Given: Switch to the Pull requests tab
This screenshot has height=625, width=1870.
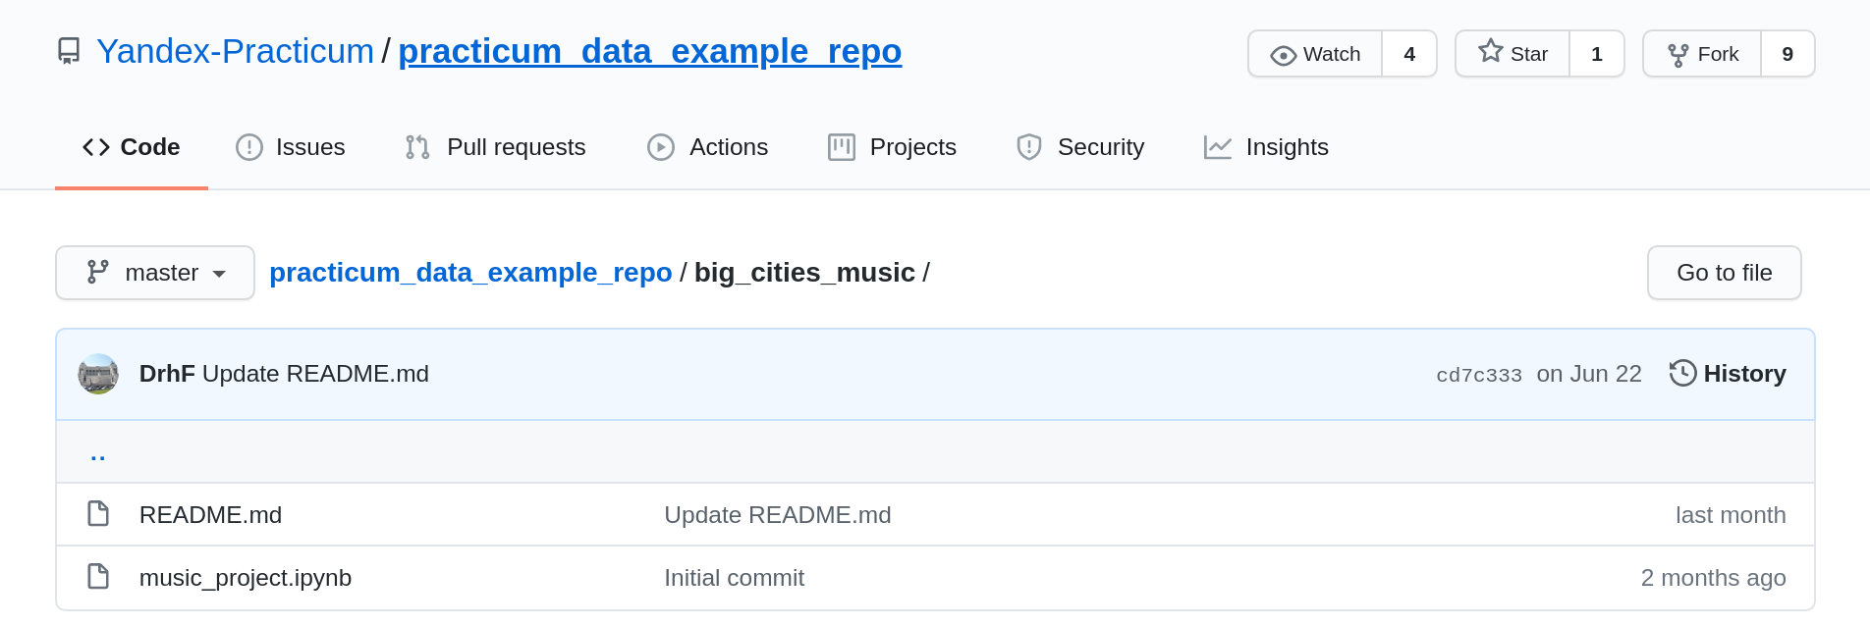Looking at the screenshot, I should pos(496,147).
